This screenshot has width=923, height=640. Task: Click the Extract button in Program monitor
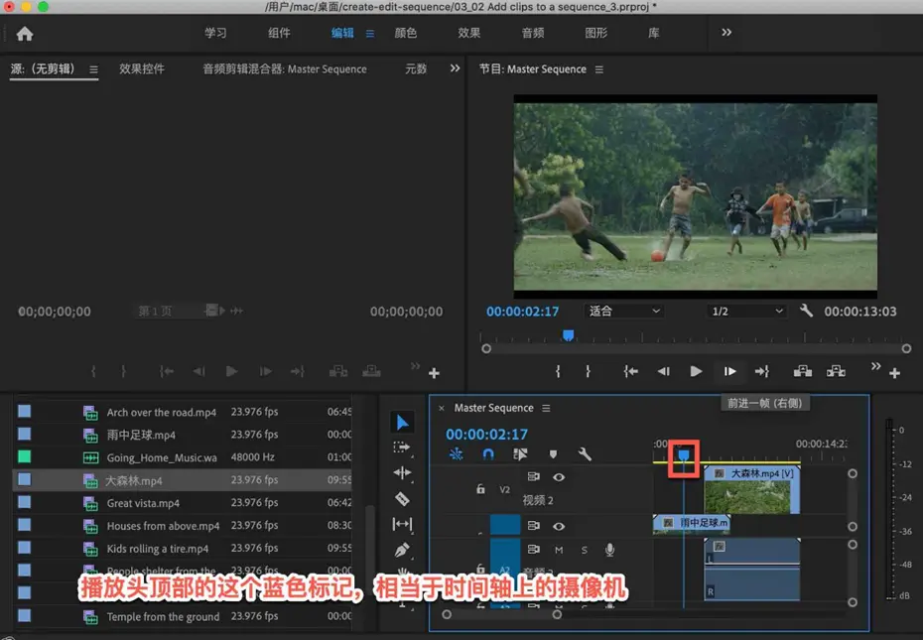[836, 371]
